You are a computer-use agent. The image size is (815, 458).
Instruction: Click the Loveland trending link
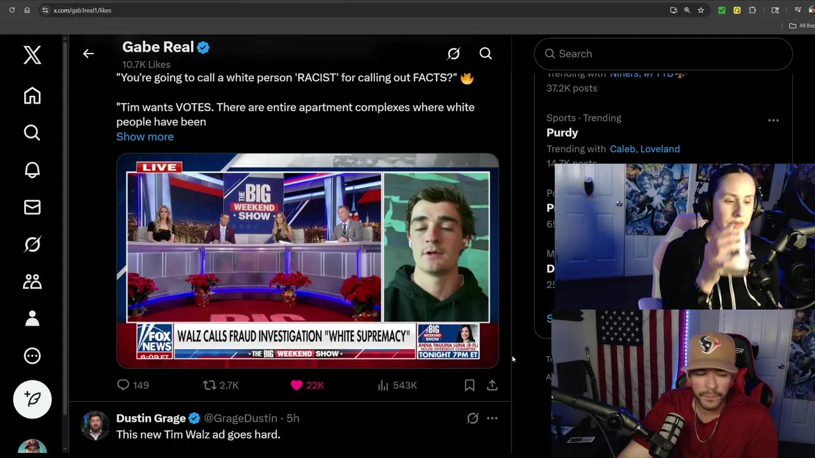(x=660, y=149)
